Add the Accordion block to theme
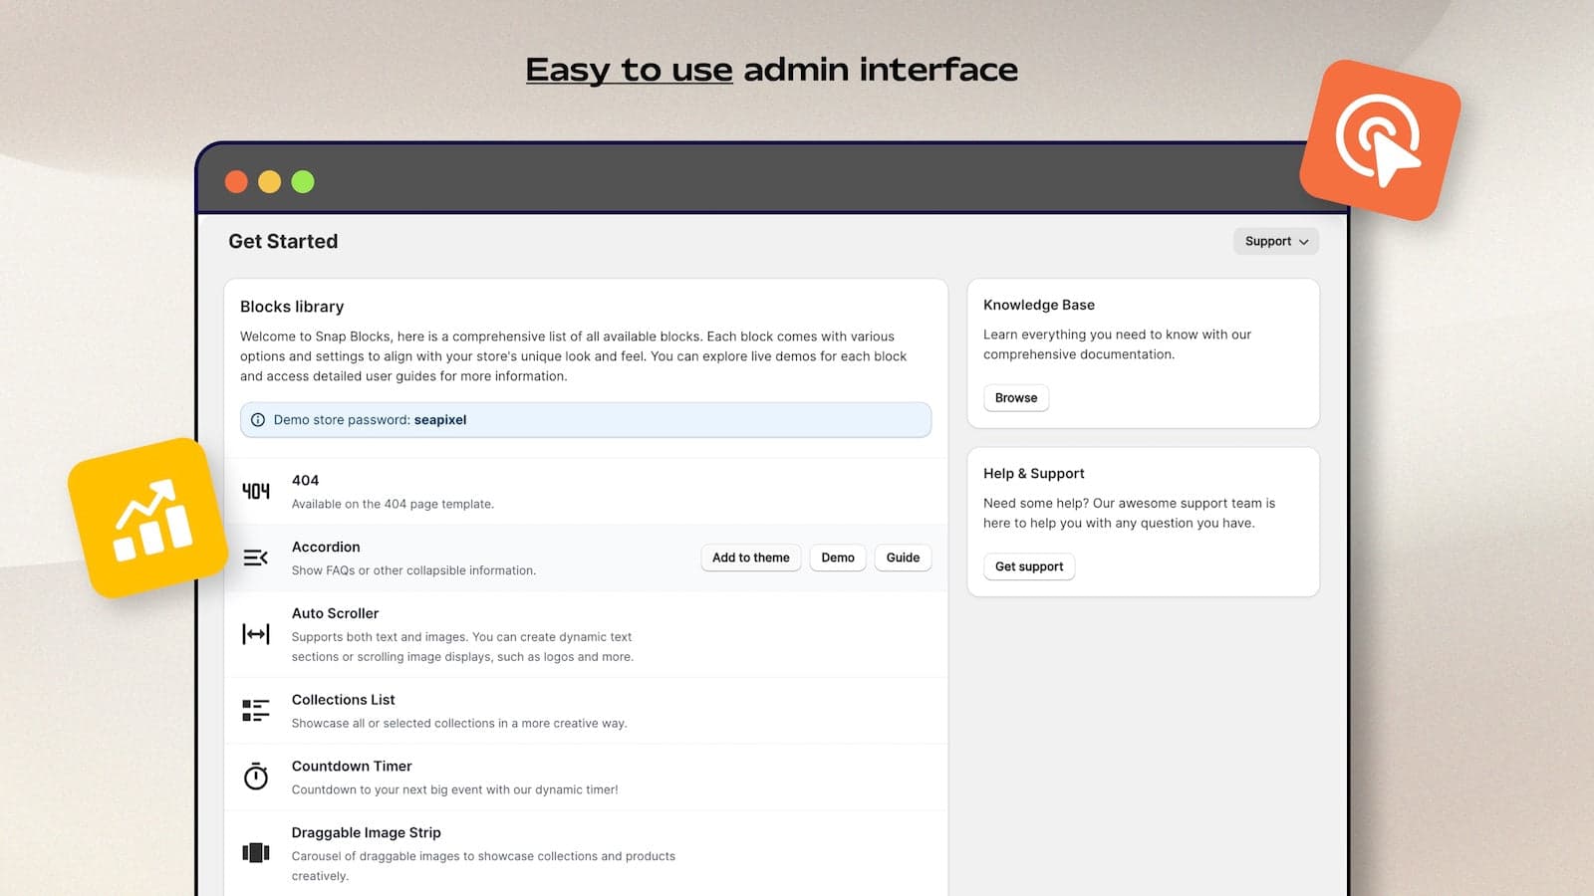Viewport: 1594px width, 896px height. [x=750, y=558]
